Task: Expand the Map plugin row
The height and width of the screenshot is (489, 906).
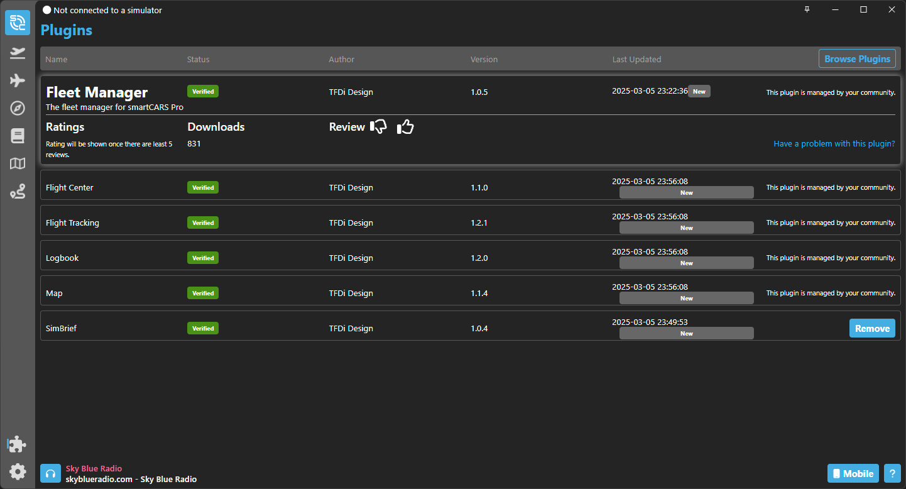Action: point(471,290)
